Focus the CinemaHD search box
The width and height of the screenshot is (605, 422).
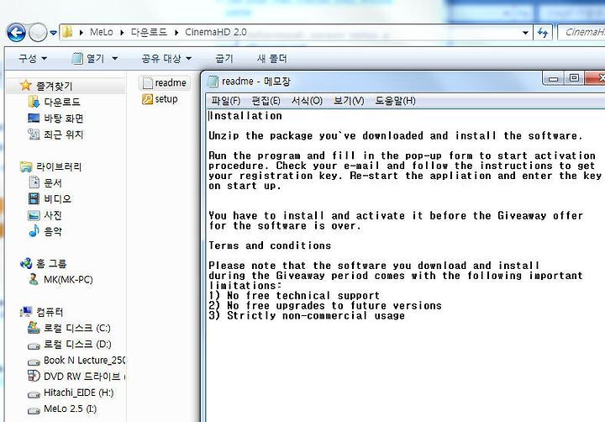pos(581,33)
